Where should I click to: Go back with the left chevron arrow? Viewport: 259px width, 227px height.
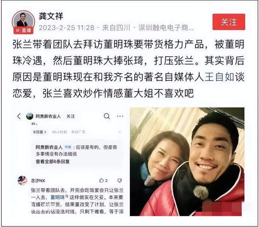19,116
